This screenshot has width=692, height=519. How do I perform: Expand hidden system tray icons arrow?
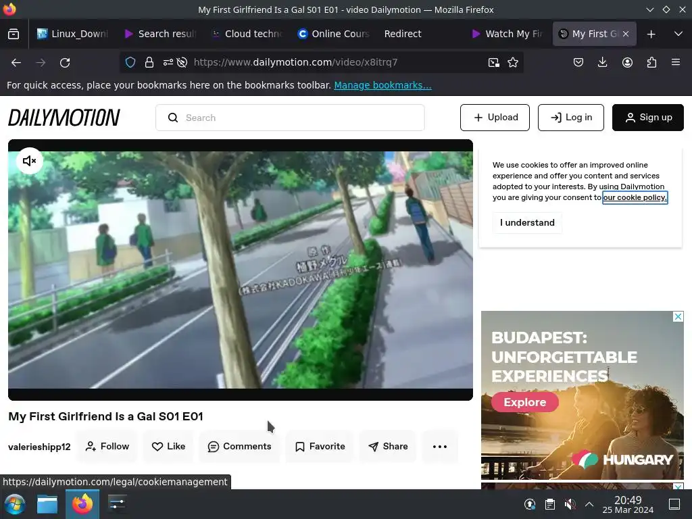click(x=589, y=504)
